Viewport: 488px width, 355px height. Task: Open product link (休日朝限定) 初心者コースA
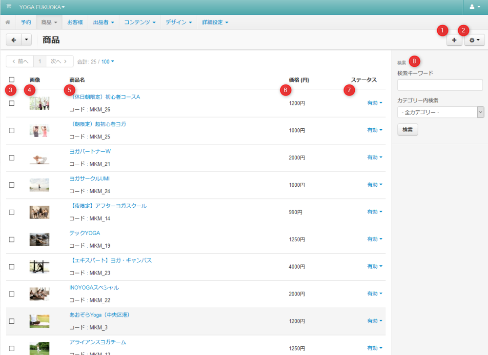tap(105, 97)
